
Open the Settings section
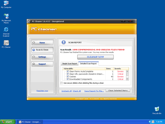(42, 57)
